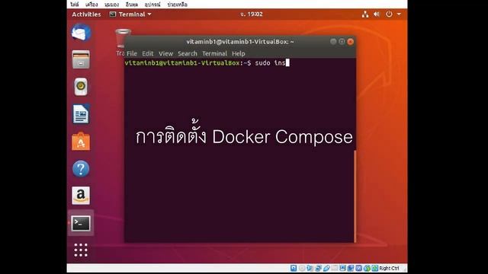Open terminal Edit menu
The height and width of the screenshot is (274, 488).
(x=148, y=53)
